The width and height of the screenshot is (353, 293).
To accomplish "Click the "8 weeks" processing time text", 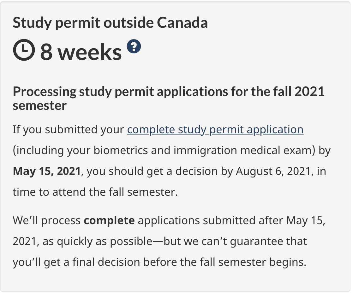I will [x=81, y=52].
